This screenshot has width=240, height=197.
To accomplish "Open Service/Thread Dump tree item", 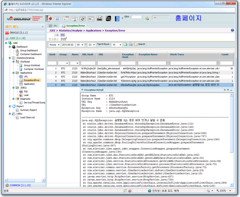I will (35, 103).
